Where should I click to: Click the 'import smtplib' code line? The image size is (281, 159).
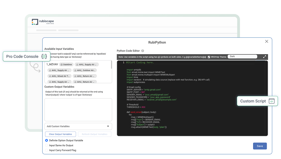click(134, 70)
